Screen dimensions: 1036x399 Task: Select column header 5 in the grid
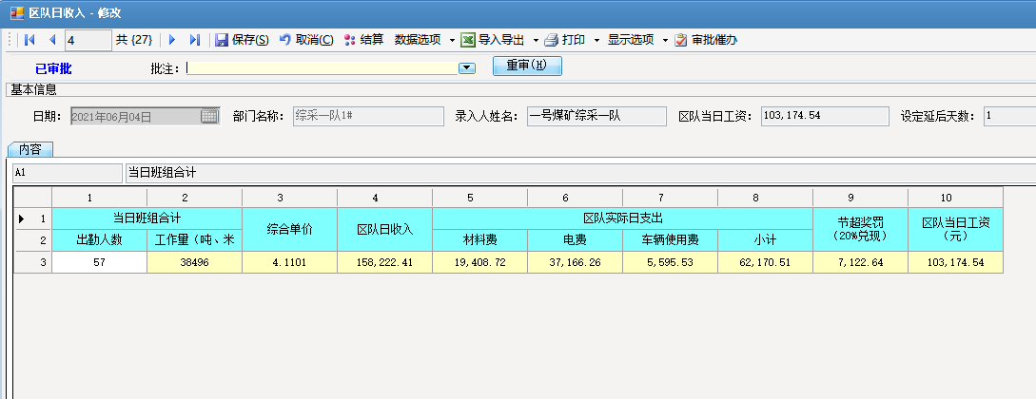[479, 198]
